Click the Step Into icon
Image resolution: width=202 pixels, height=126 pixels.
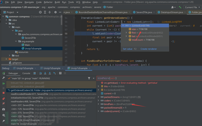coord(45,73)
